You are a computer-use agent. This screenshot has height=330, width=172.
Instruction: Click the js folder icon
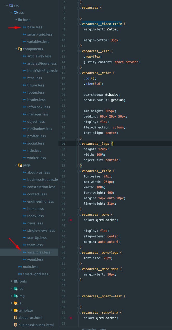(x=16, y=303)
